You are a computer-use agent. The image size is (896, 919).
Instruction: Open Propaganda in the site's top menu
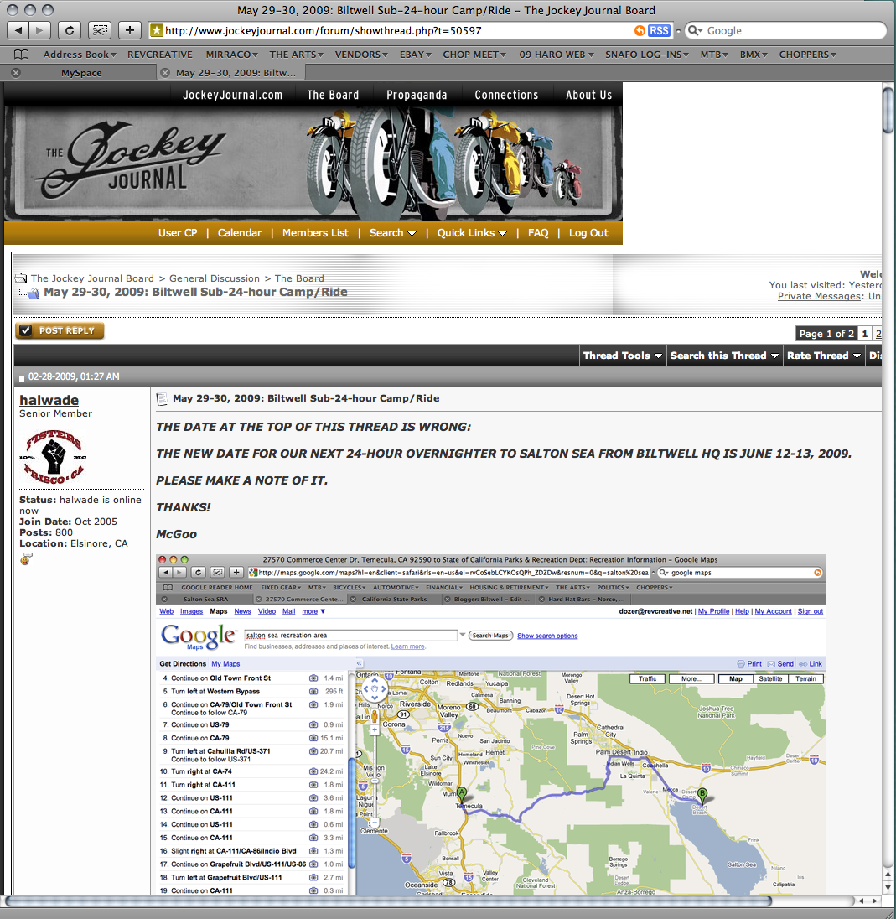tap(417, 95)
